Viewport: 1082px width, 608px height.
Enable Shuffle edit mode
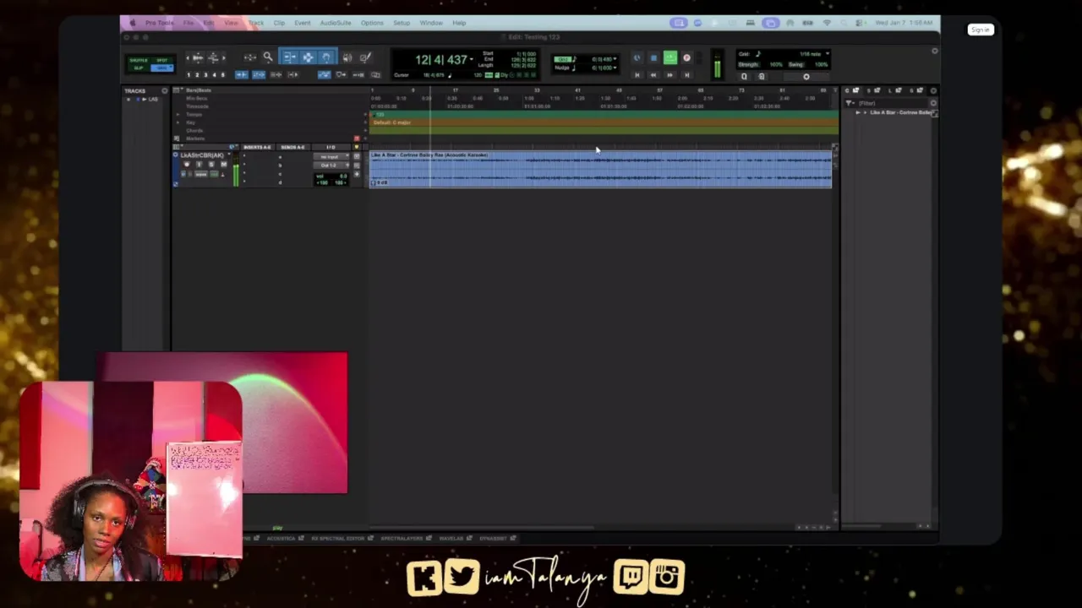coord(139,60)
